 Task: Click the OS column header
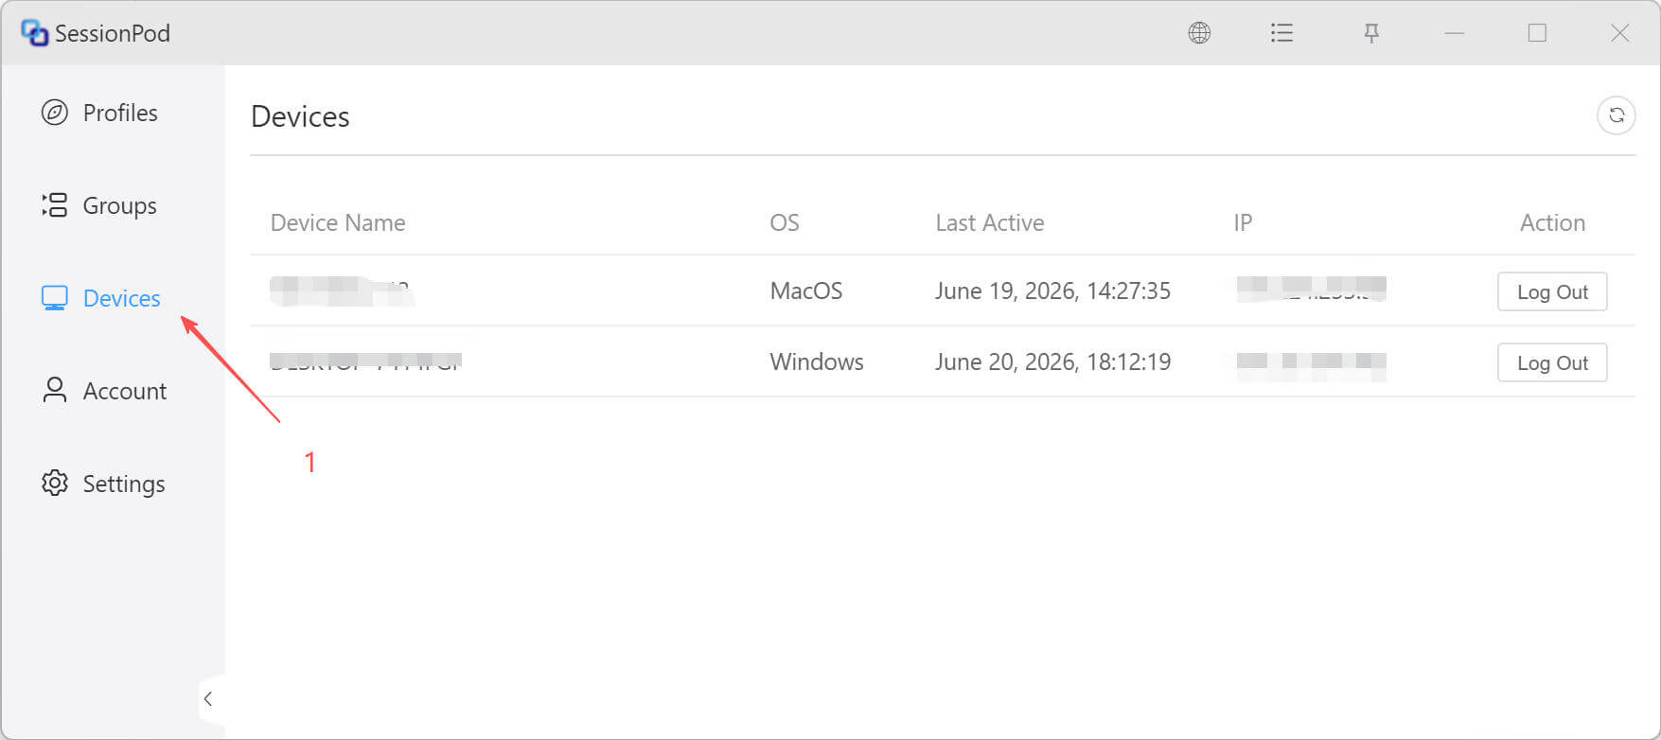(x=785, y=222)
